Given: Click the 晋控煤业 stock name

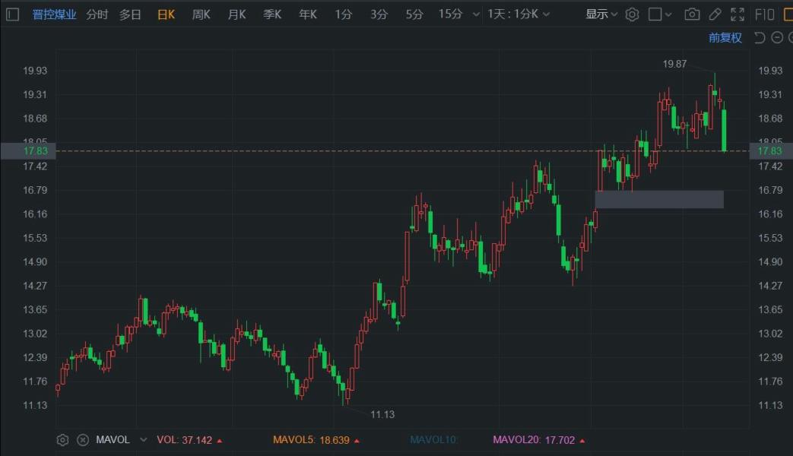Looking at the screenshot, I should (54, 14).
